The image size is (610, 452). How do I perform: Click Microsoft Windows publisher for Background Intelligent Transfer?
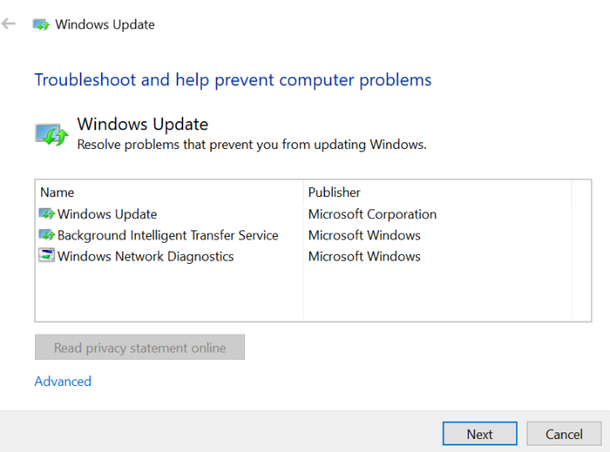[x=364, y=235]
